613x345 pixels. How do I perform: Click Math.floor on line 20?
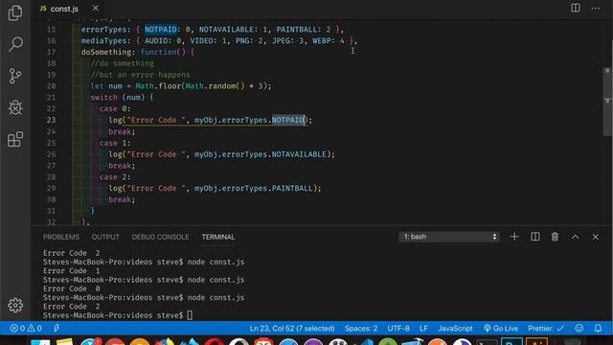click(158, 86)
